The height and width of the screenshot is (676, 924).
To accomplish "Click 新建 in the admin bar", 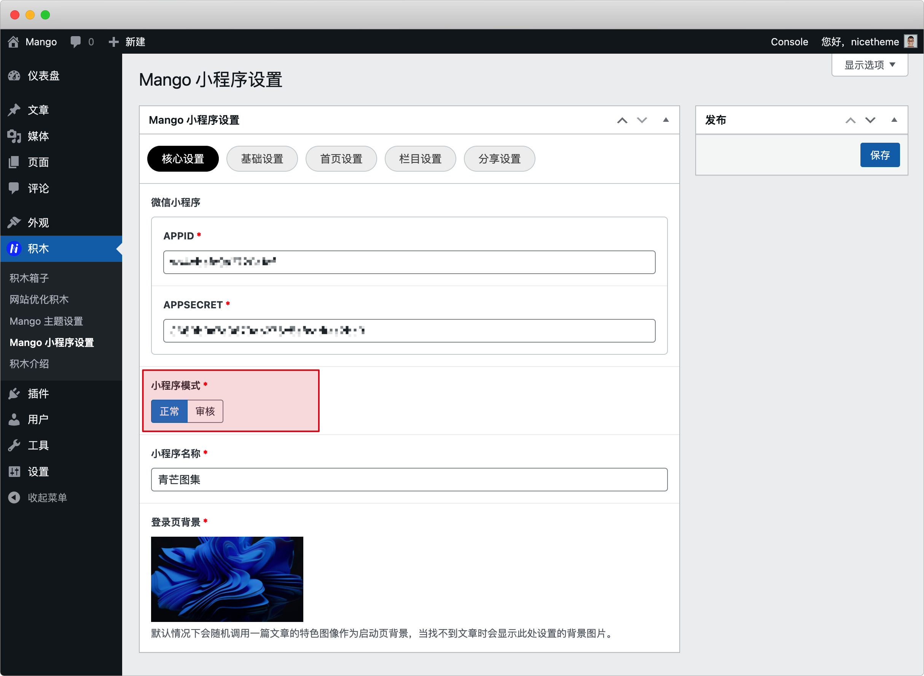I will coord(135,42).
